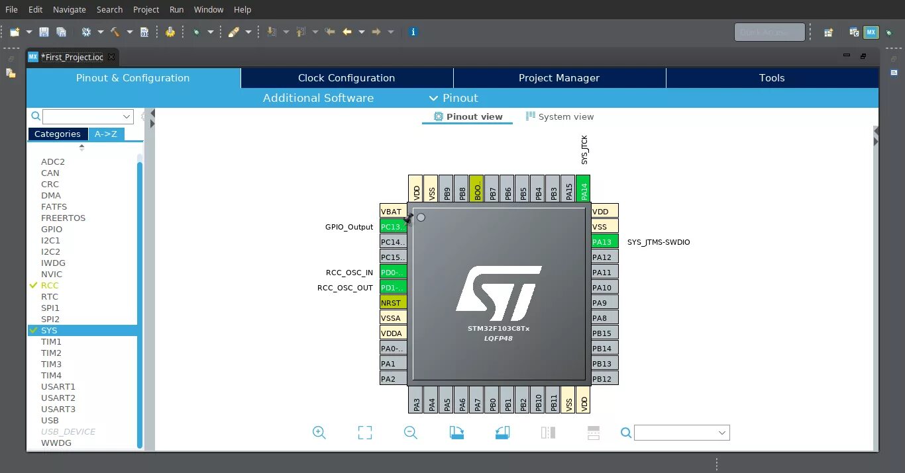Select FREERTOS in peripheral list
This screenshot has width=905, height=473.
pyautogui.click(x=63, y=218)
